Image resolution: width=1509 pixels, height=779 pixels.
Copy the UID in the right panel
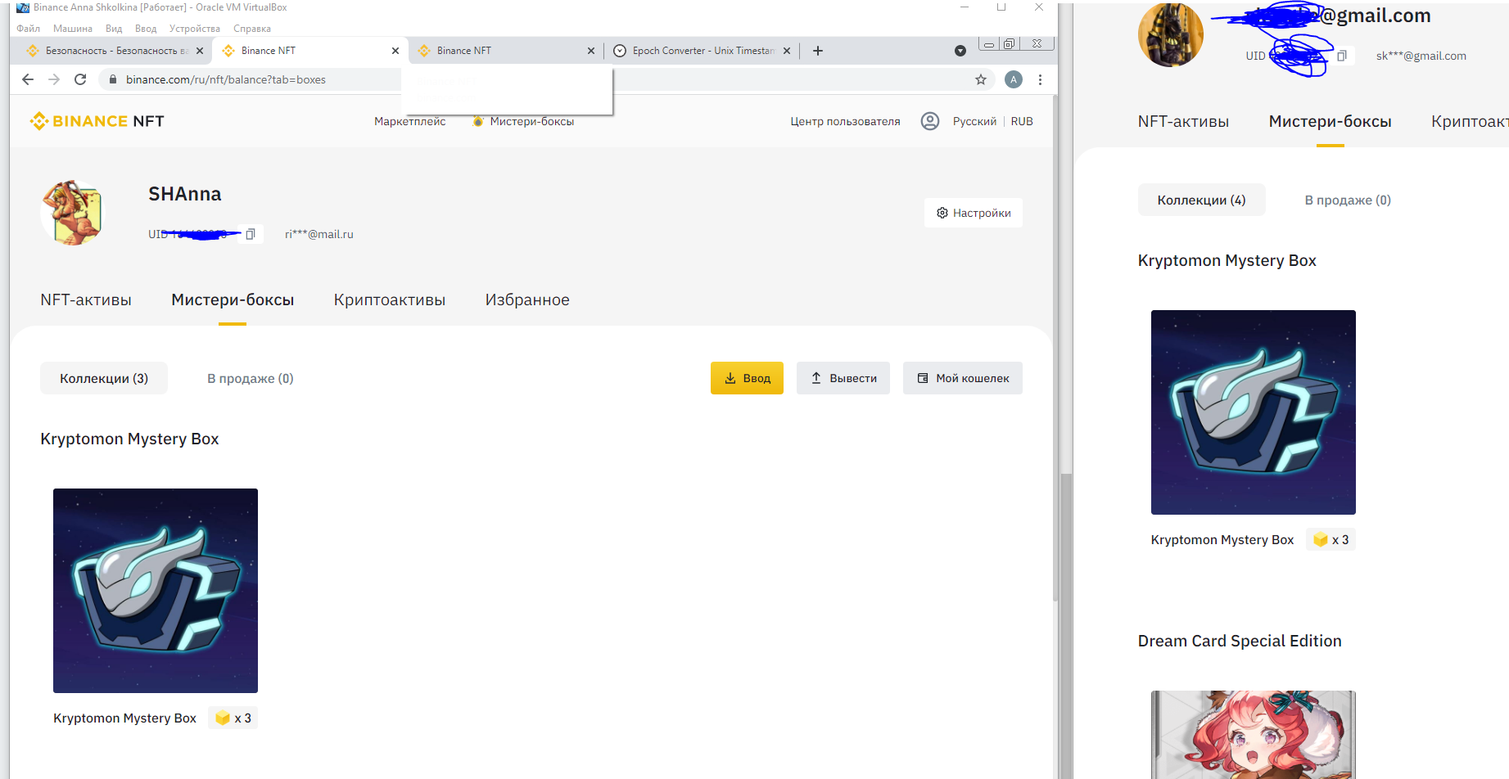1342,56
